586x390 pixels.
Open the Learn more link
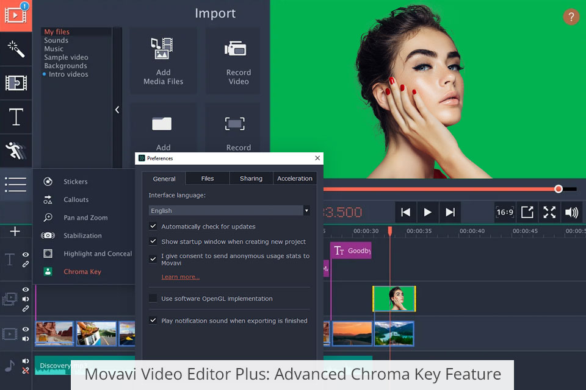[181, 277]
